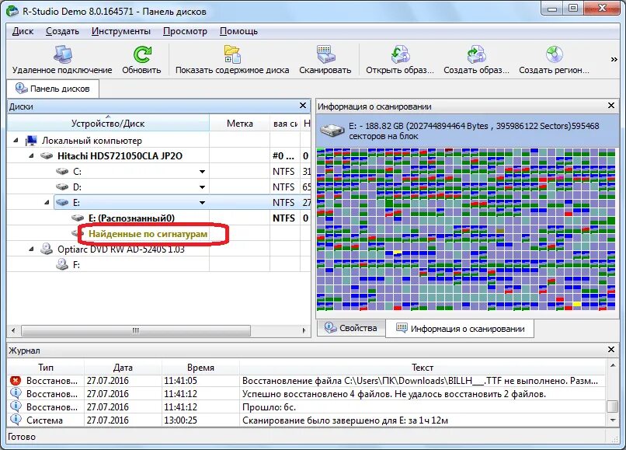Click the Время column header in Журнал
Viewport: 626px width, 450px height.
(x=200, y=368)
